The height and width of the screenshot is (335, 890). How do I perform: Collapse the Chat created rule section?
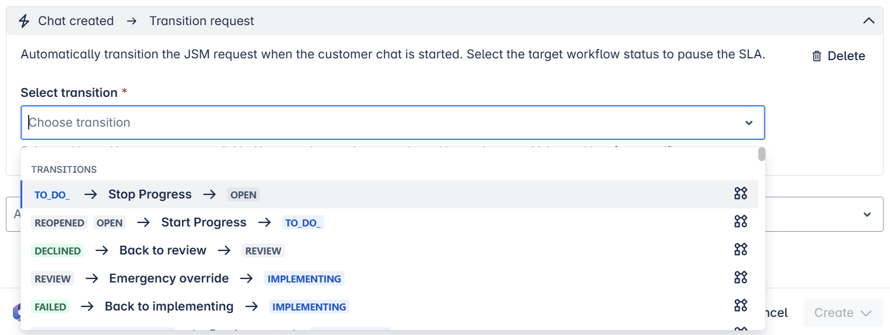869,21
